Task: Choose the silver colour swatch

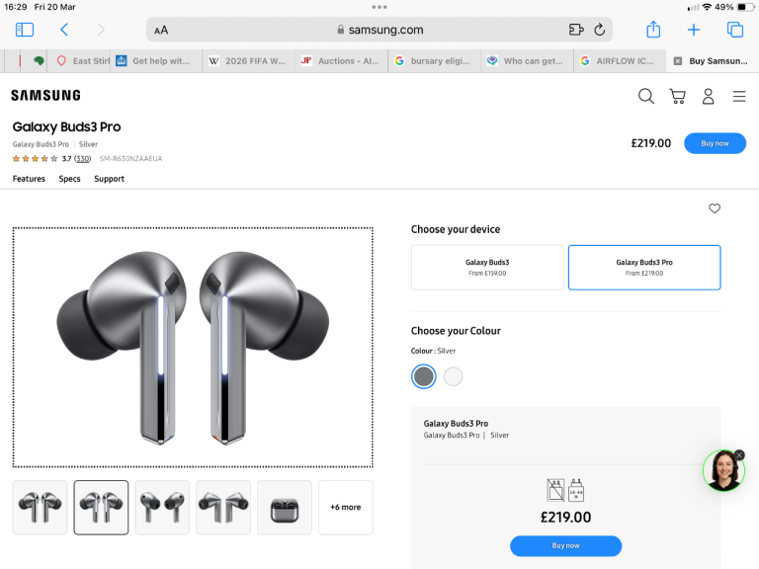Action: 424,376
